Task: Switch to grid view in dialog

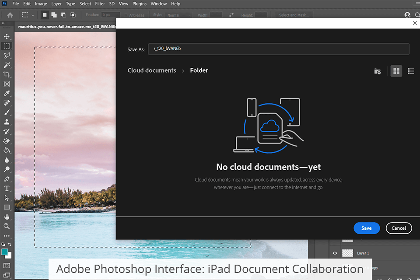Action: point(396,71)
